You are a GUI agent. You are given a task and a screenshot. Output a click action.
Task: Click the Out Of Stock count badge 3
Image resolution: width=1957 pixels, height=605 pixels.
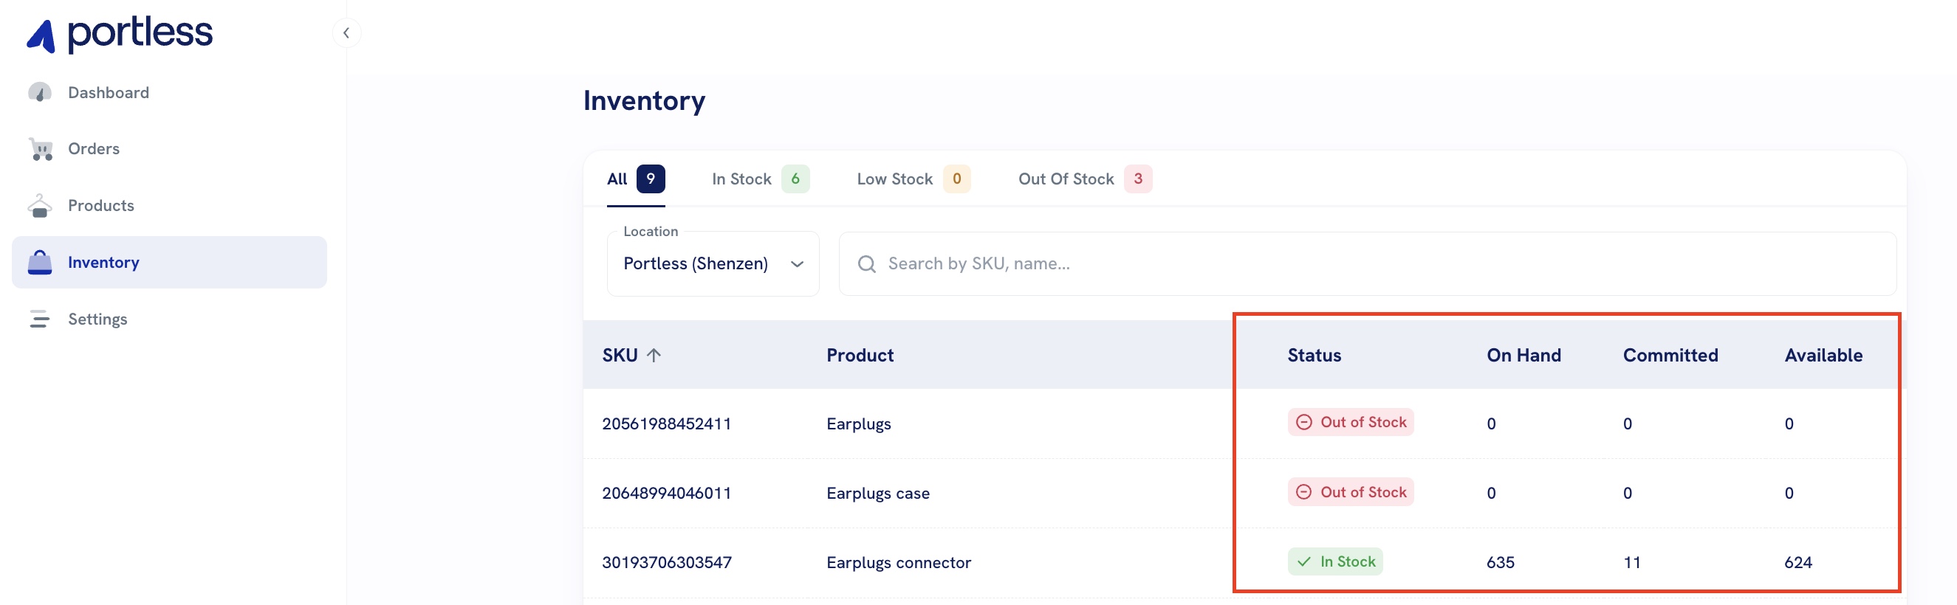tap(1138, 179)
